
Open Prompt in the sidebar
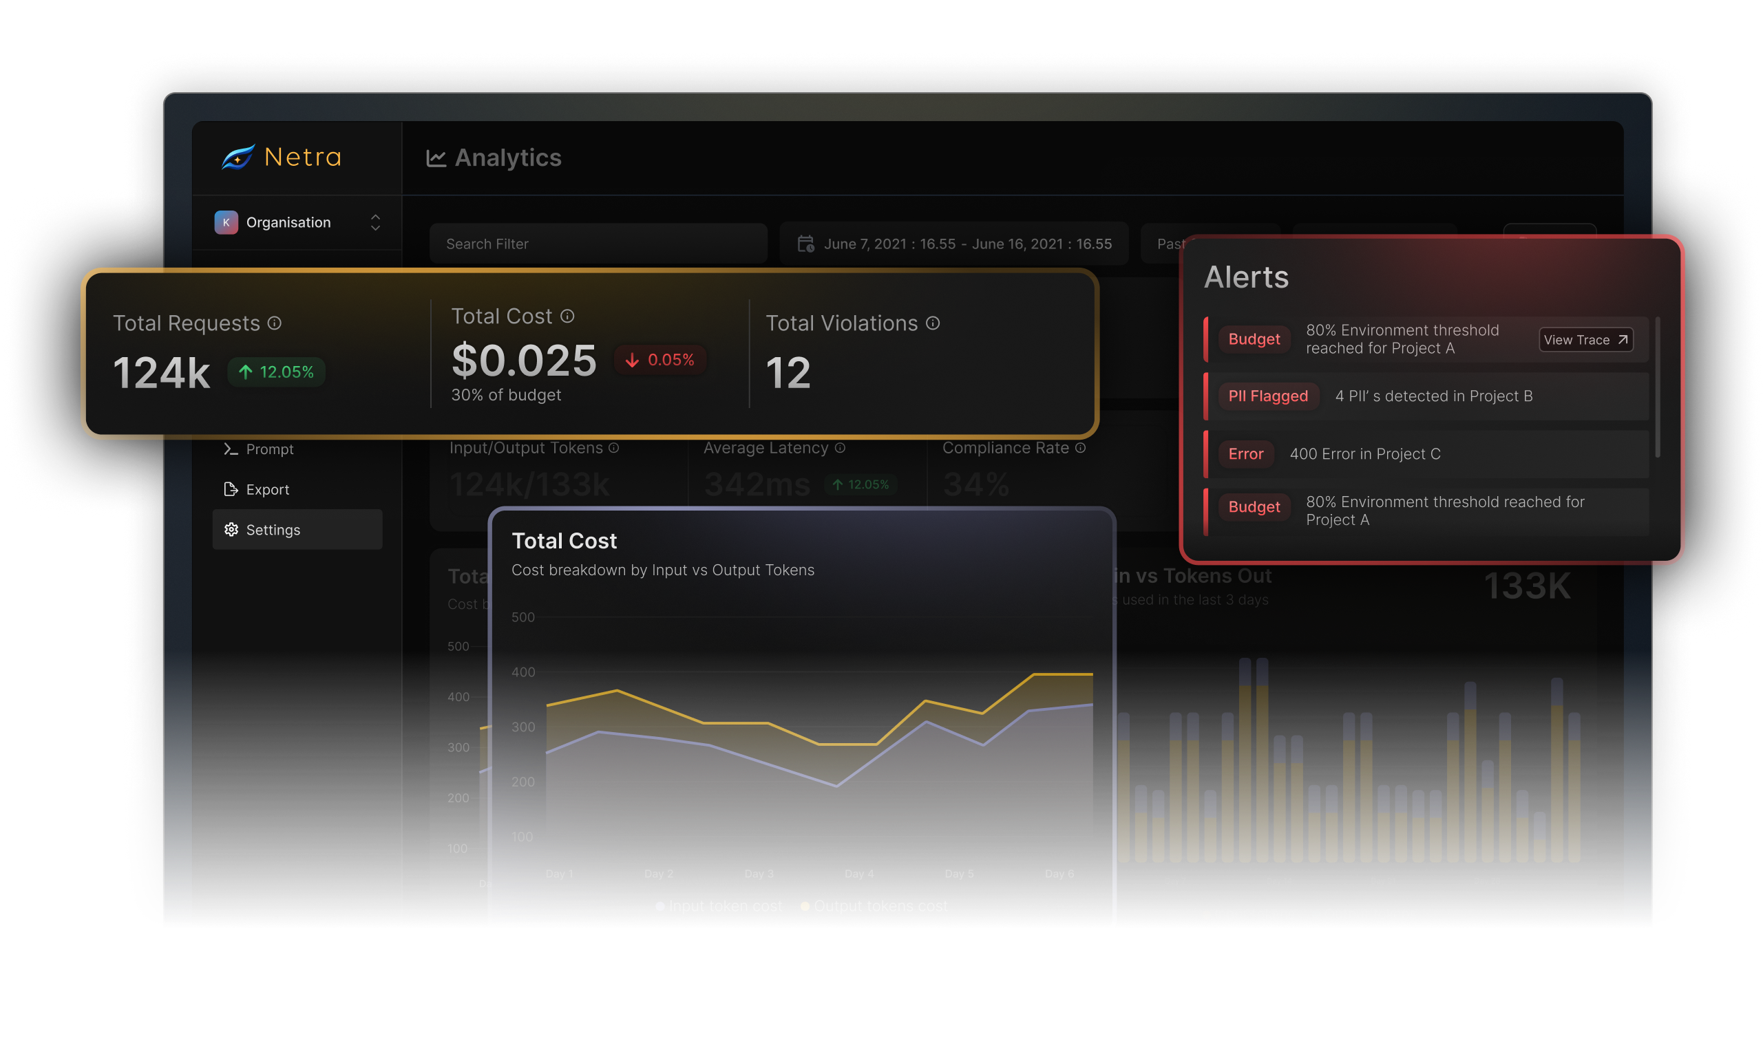(297, 449)
